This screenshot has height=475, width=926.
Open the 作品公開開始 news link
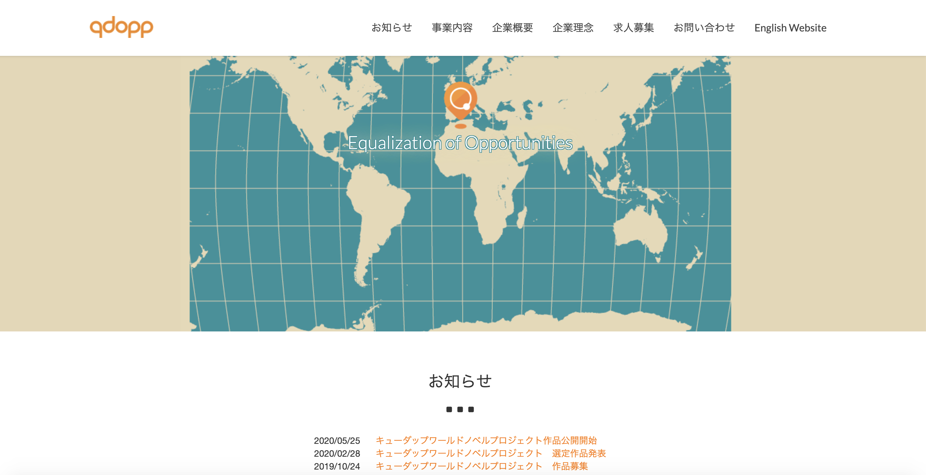point(486,440)
